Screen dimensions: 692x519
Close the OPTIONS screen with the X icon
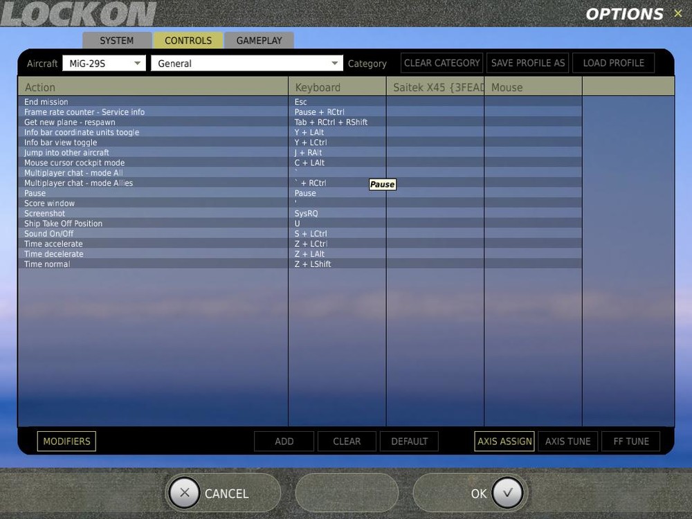click(x=677, y=12)
